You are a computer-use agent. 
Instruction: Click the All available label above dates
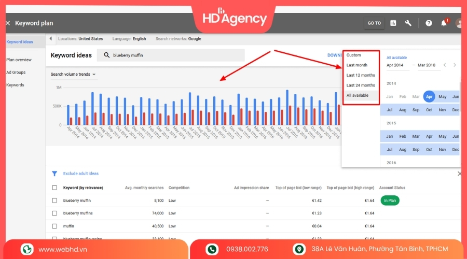396,57
